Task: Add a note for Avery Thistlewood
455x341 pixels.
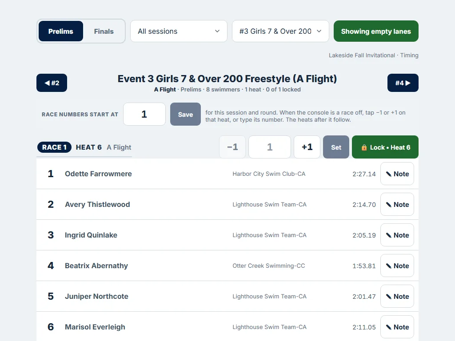Action: [x=397, y=204]
